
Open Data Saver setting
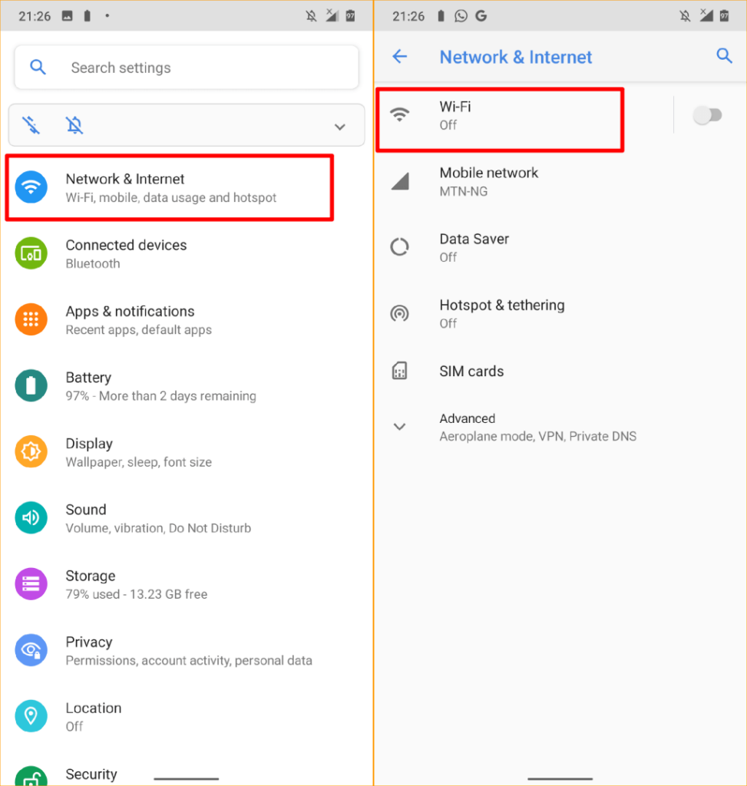560,248
